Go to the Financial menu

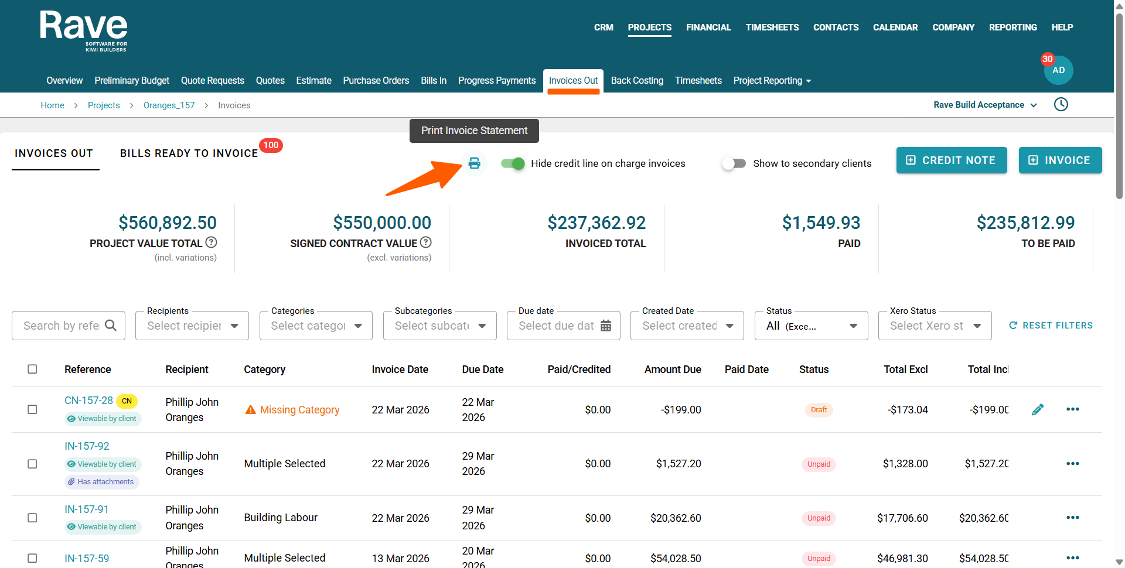[x=708, y=28]
